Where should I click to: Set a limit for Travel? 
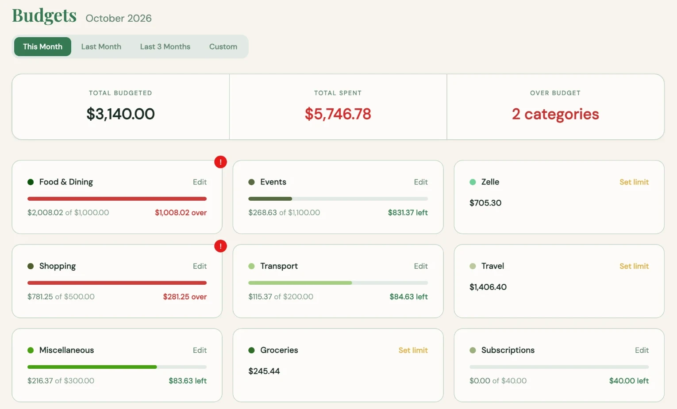pos(634,266)
